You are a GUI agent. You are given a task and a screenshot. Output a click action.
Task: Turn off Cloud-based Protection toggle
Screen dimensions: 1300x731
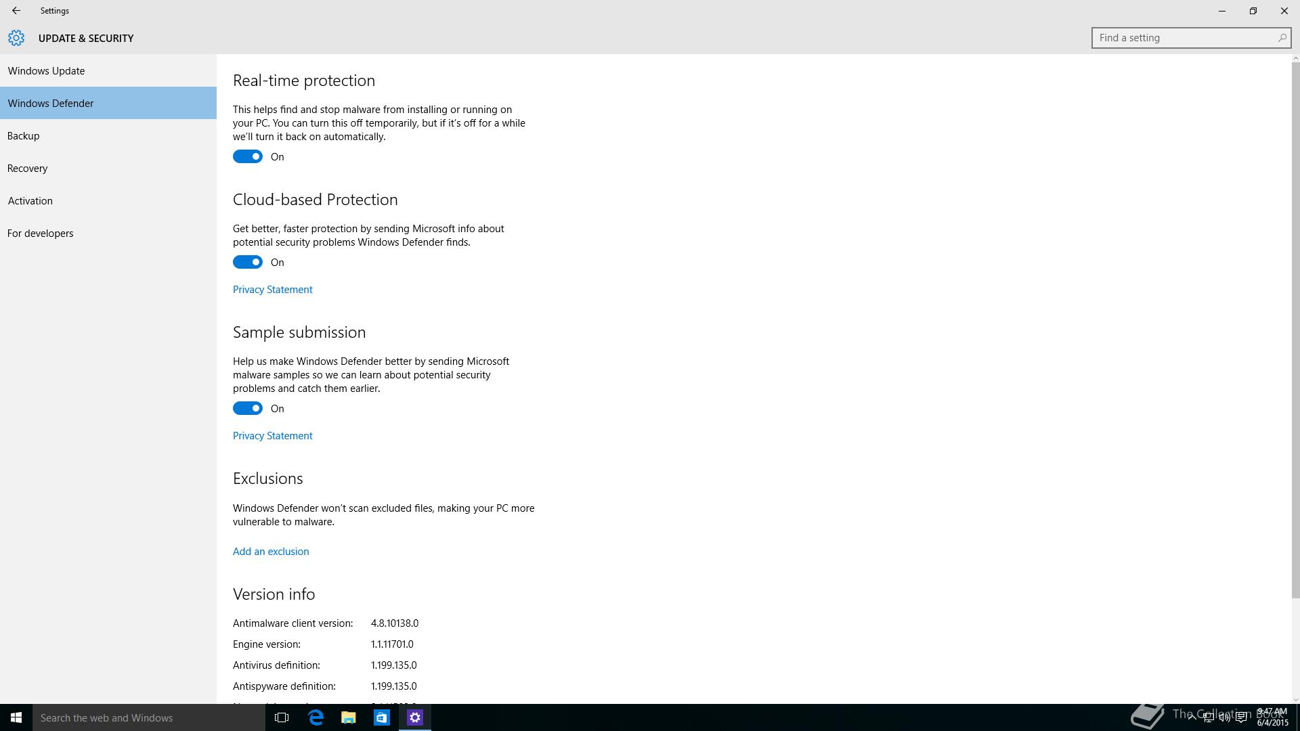tap(248, 262)
